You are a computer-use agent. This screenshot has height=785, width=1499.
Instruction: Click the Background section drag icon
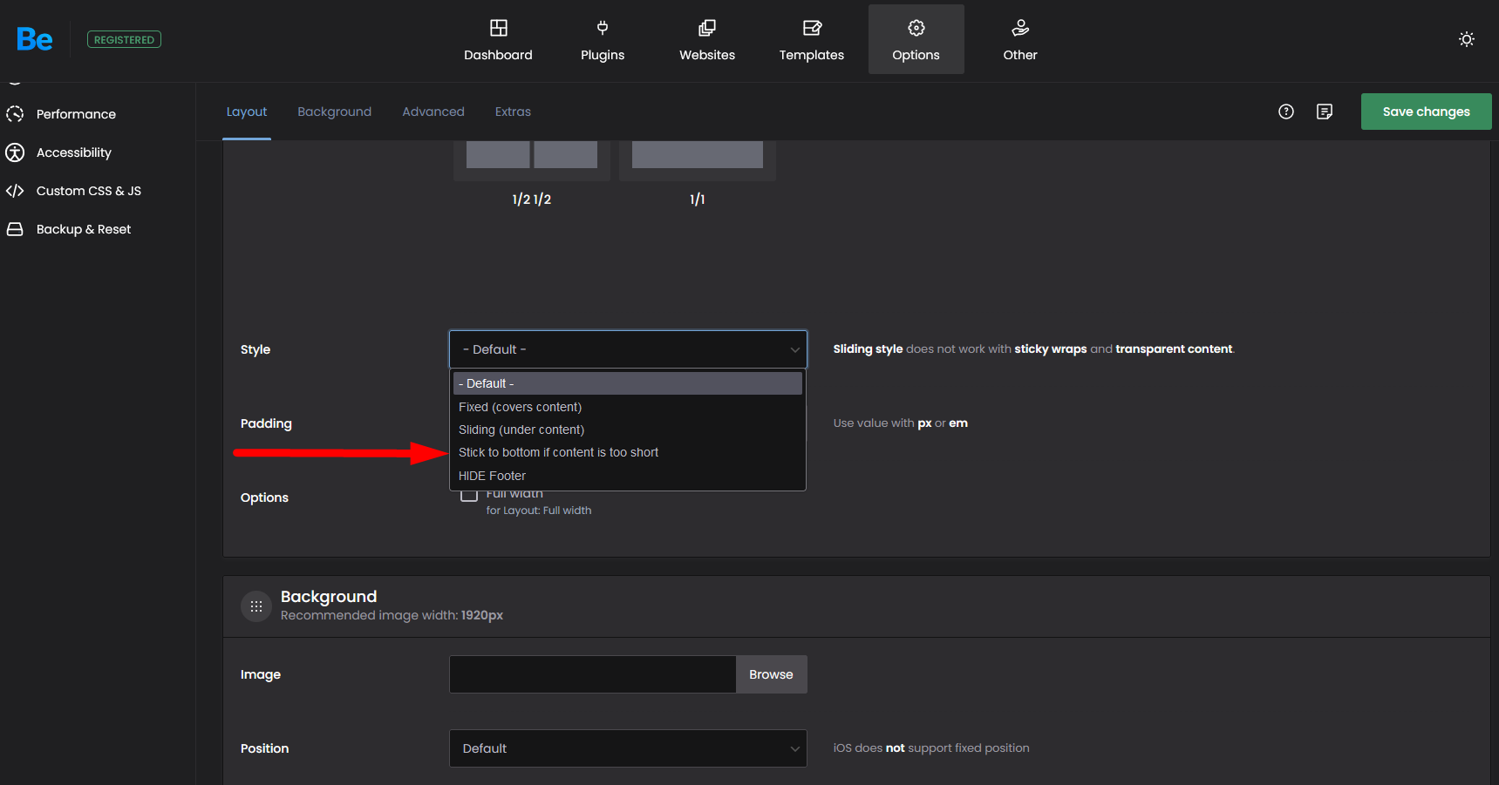pos(256,606)
